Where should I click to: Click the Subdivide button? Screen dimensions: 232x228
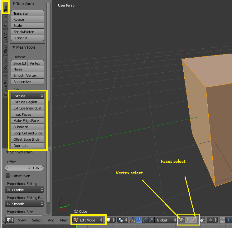(27, 127)
